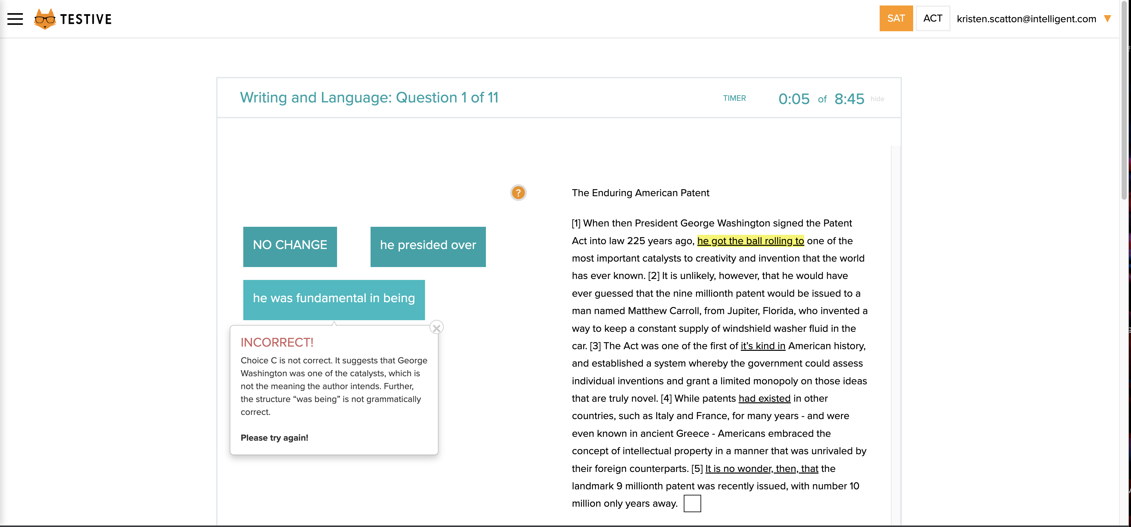1131x527 pixels.
Task: Click highlighted 'he got the ball rolling to'
Action: 750,241
